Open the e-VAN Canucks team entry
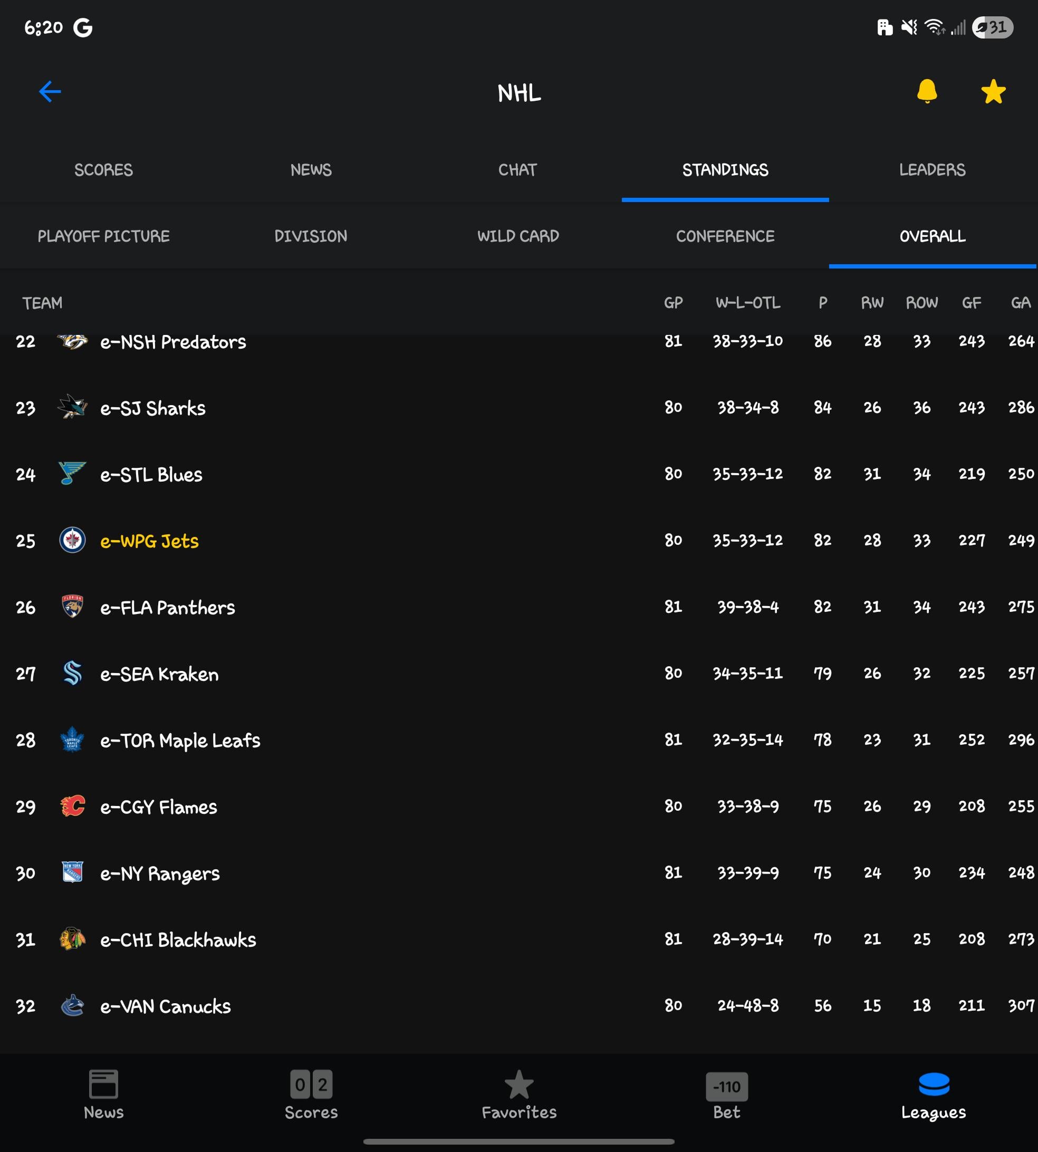 pyautogui.click(x=166, y=1006)
